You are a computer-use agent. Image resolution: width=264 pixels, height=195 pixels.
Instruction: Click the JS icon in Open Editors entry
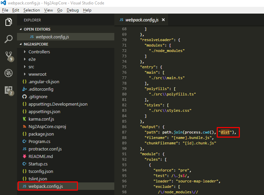(32, 37)
